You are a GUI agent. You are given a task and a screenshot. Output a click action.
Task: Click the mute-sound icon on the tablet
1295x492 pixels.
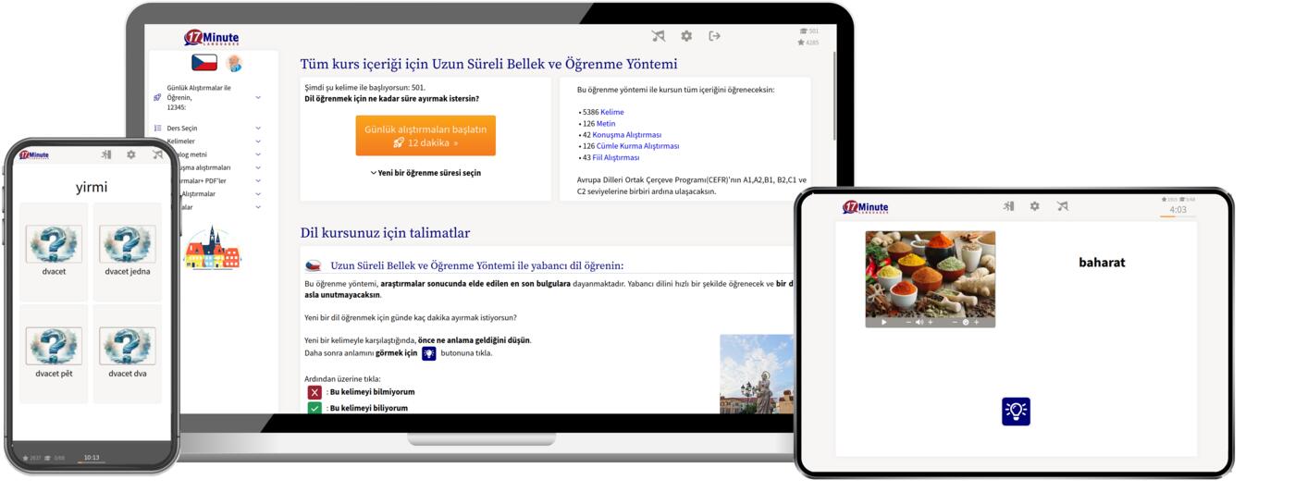point(1062,206)
